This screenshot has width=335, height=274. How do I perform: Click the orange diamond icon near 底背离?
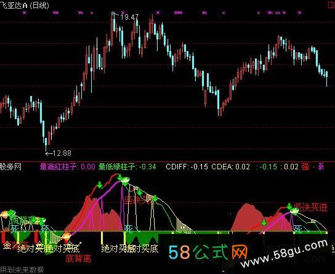(x=67, y=236)
